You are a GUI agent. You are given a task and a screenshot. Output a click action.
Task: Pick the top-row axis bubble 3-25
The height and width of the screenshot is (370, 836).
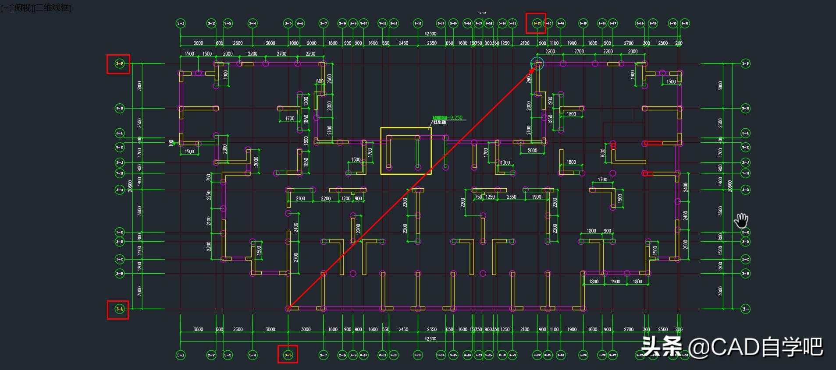pyautogui.click(x=583, y=23)
